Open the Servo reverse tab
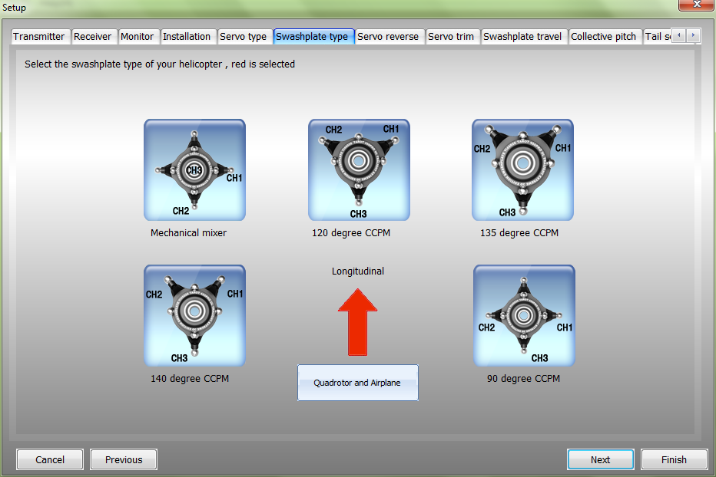 [x=388, y=37]
